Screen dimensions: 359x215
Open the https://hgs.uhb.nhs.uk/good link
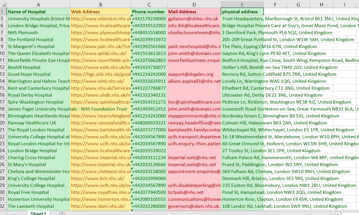101,74
